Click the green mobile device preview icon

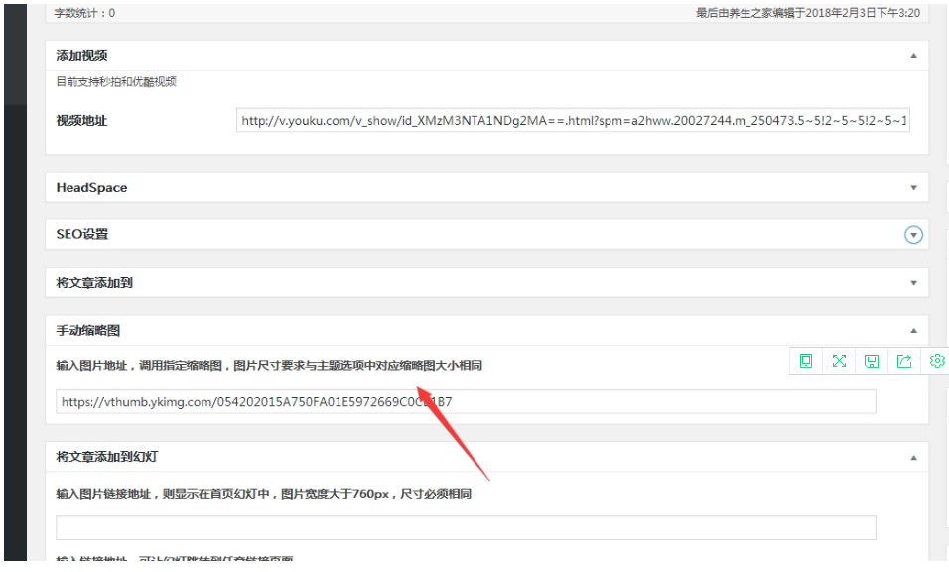(x=806, y=361)
